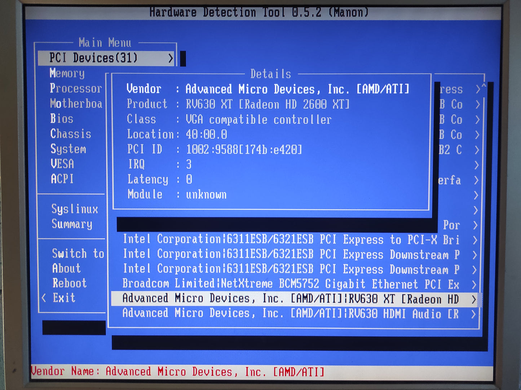Viewport: 521px width, 390px height.
Task: Open the ACPI menu entry
Action: tap(62, 179)
